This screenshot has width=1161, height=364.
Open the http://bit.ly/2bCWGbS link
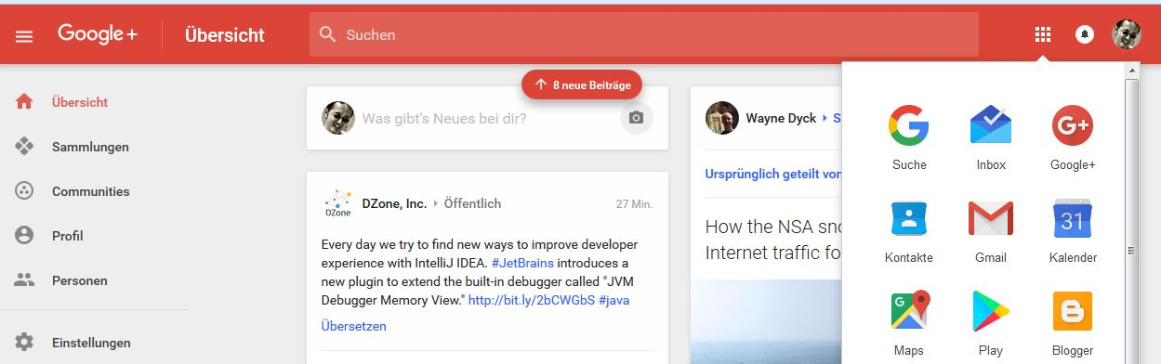click(531, 300)
